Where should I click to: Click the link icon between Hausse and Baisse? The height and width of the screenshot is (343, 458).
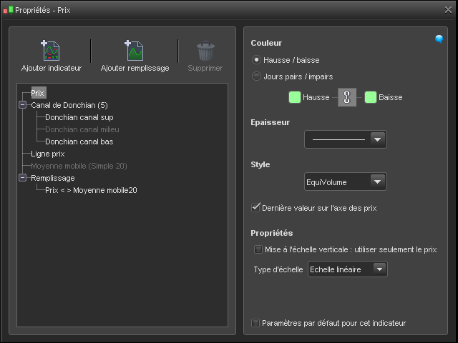(347, 97)
